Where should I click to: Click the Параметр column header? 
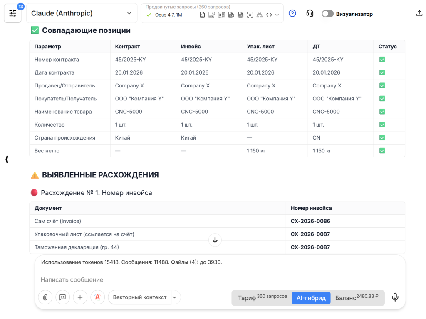(x=48, y=47)
